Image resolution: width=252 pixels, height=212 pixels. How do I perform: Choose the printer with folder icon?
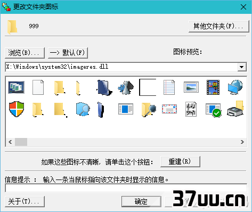235,109
